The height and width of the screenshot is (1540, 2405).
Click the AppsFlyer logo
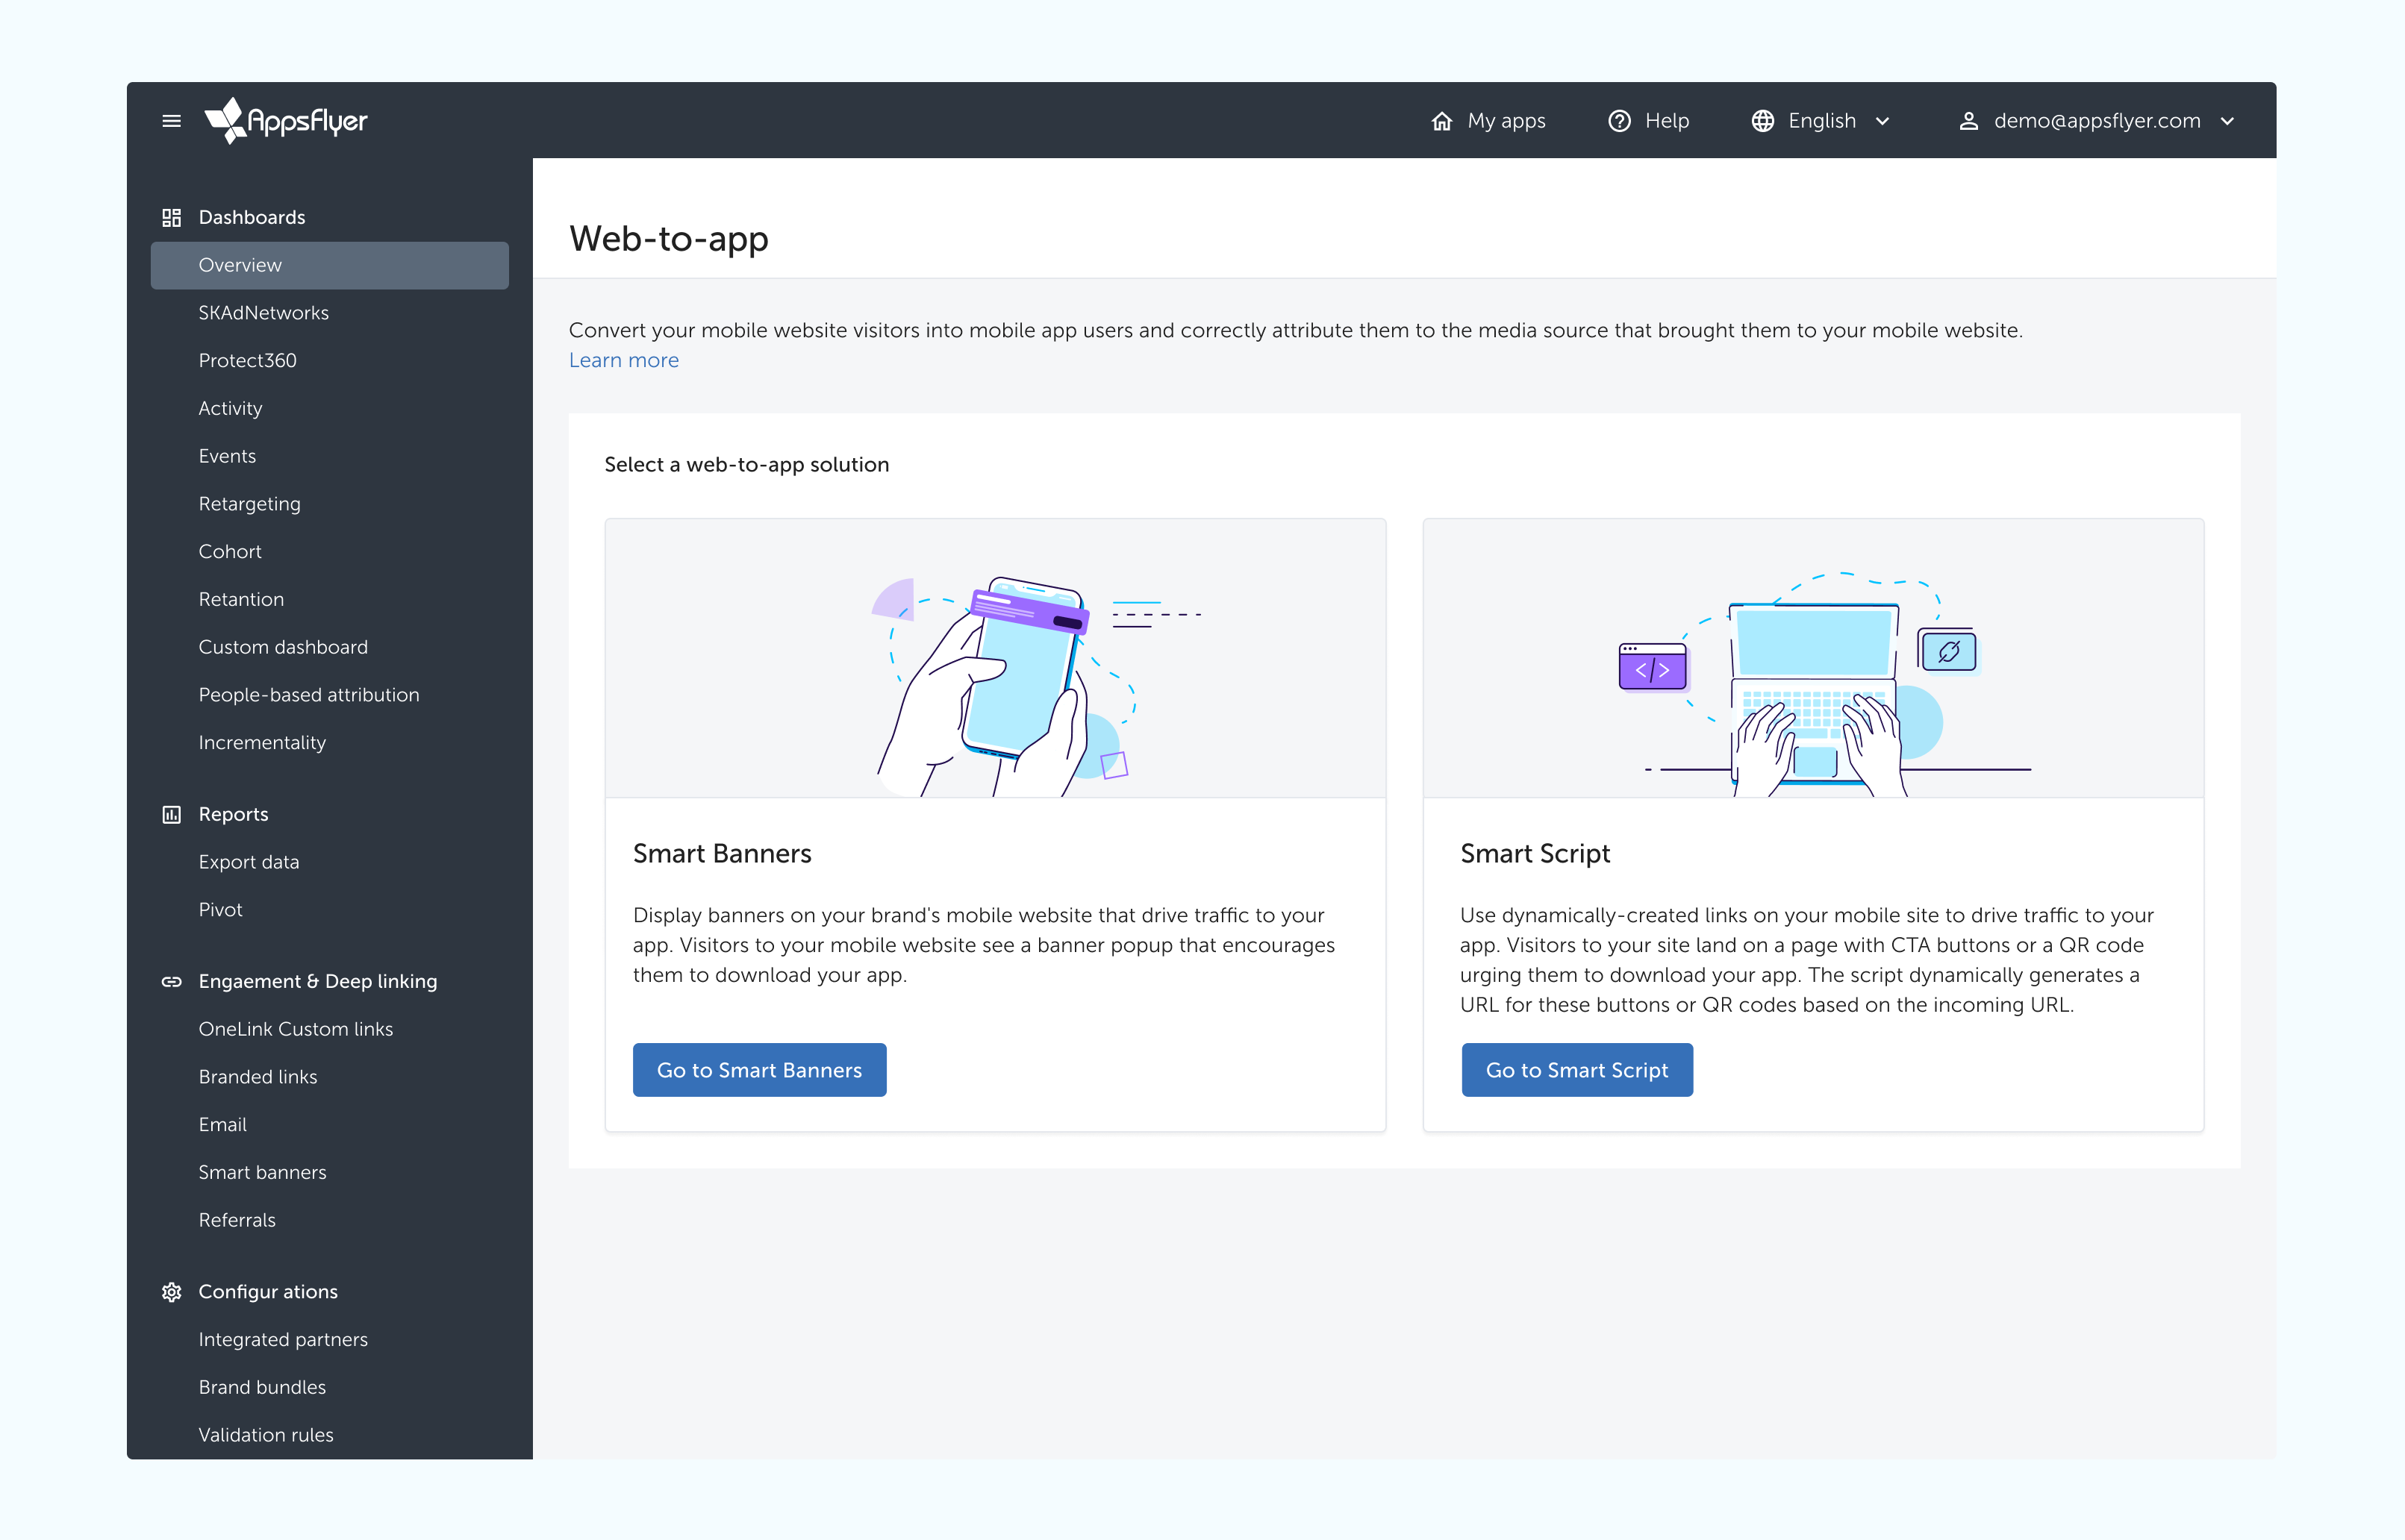(x=286, y=121)
